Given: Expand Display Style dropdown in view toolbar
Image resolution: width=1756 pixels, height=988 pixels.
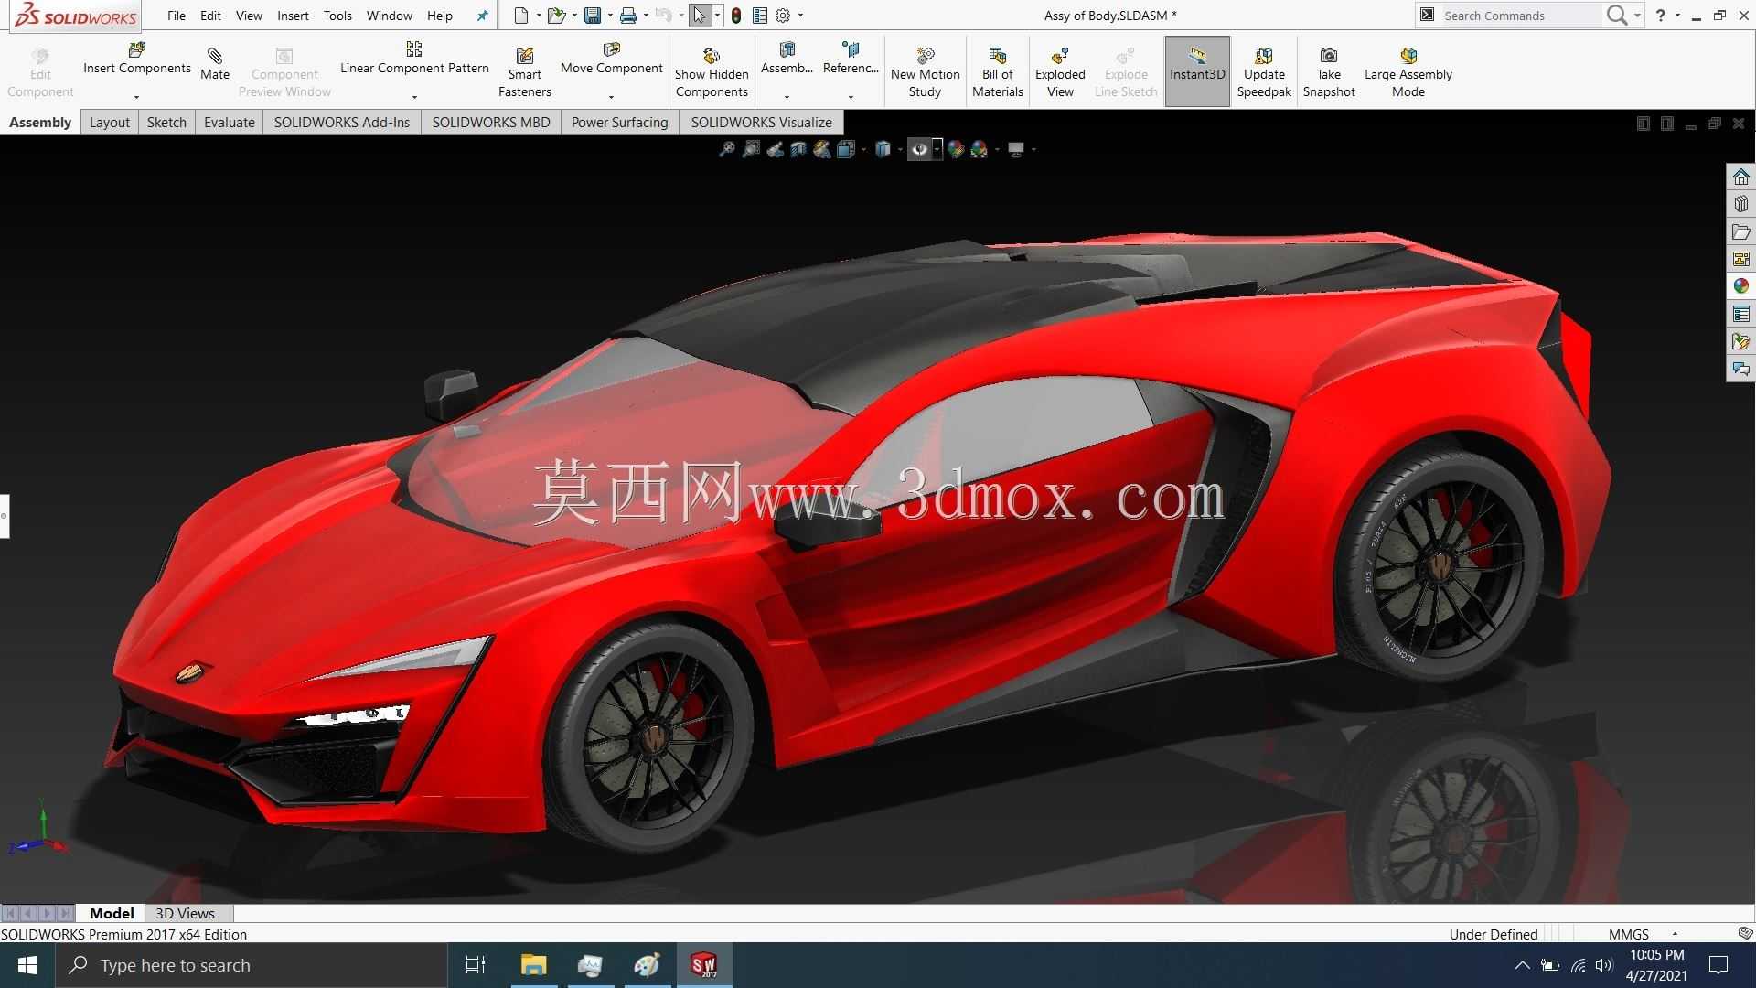Looking at the screenshot, I should [900, 149].
